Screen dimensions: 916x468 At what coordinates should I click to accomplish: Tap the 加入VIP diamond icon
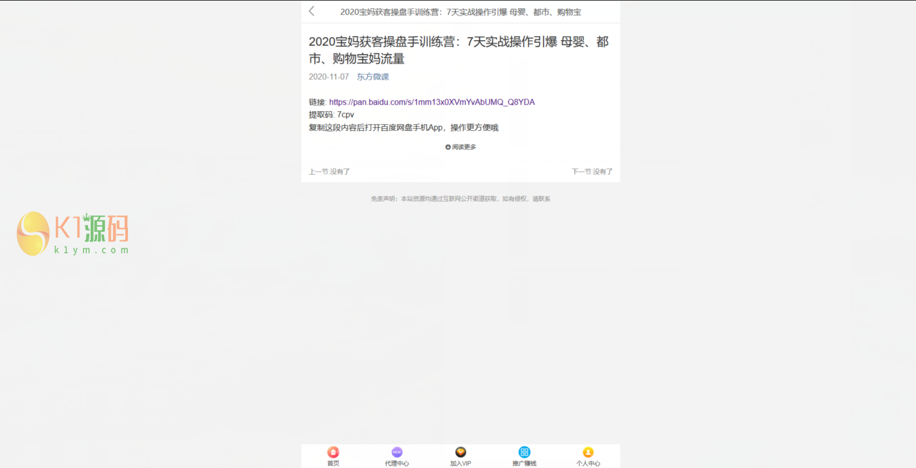coord(461,452)
